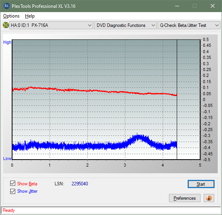Click the LSN value 2295040
This screenshot has width=222, height=215.
tap(80, 184)
